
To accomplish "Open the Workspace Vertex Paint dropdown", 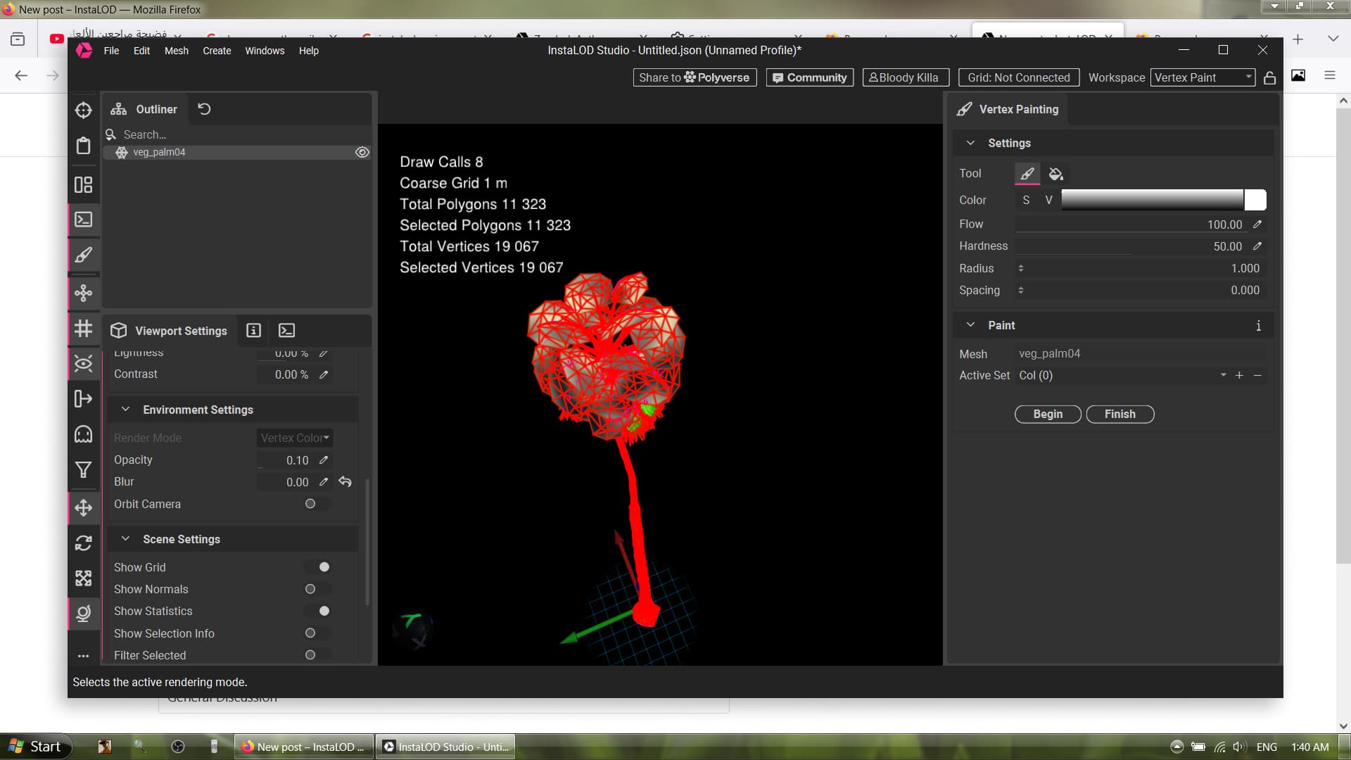I will pyautogui.click(x=1203, y=78).
